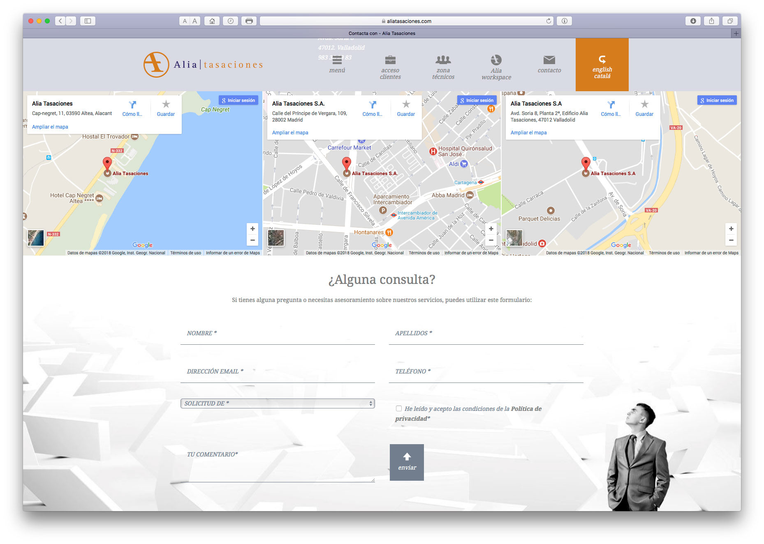Click Iniciar sesión on Altea map
764x544 pixels.
(x=238, y=100)
